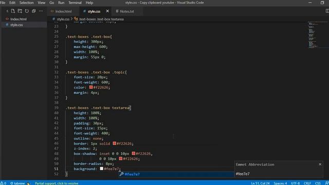The image size is (329, 185).
Task: Click color swatch on line 49
Action: [x=121, y=158]
